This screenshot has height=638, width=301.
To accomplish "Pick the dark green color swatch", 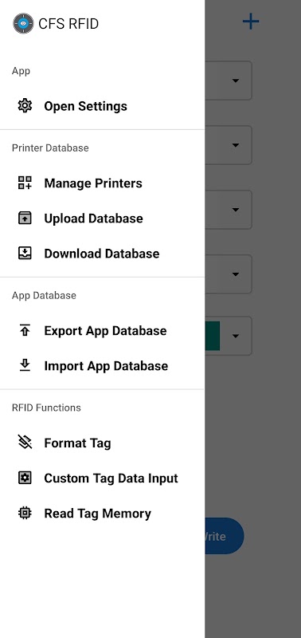I will click(213, 336).
